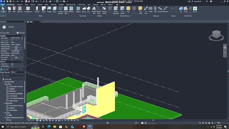Screen dimensions: 229x129
Task: Click the Set work plane tool
Action: click(x=181, y=9)
